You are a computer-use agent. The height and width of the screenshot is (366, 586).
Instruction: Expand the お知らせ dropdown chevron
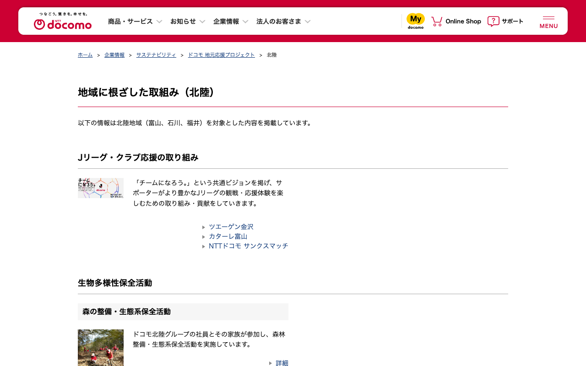[202, 22]
